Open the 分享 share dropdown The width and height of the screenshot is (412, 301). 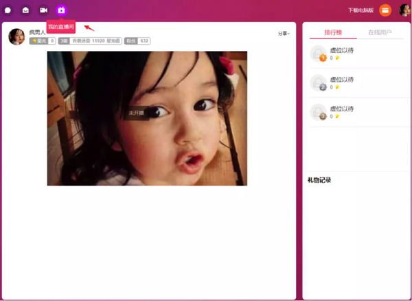[x=284, y=34]
